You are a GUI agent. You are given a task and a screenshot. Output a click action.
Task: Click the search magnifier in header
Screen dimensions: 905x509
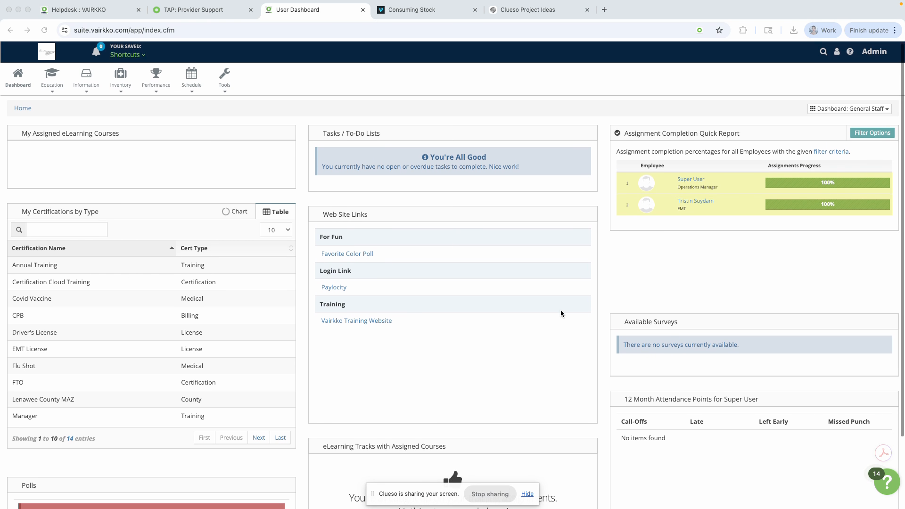[823, 52]
